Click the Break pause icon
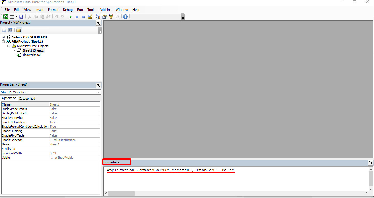This screenshot has width=374, height=198. [77, 17]
